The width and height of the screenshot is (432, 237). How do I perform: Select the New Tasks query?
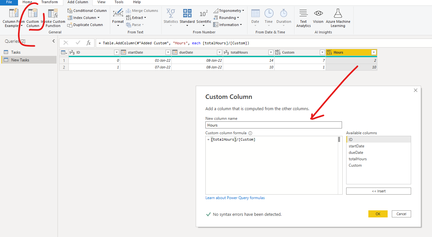[29, 60]
